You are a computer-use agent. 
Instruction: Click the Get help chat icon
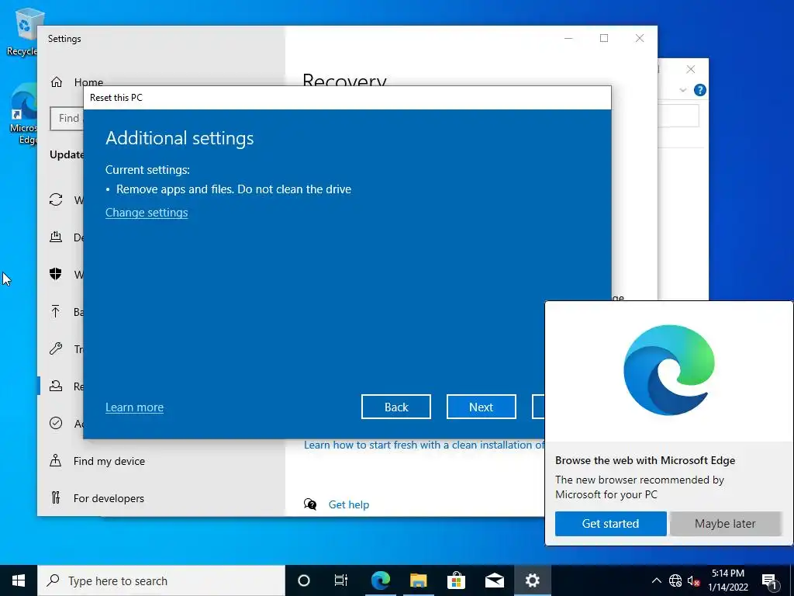point(310,504)
